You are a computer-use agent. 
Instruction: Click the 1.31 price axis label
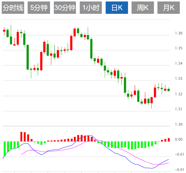pos(179,109)
